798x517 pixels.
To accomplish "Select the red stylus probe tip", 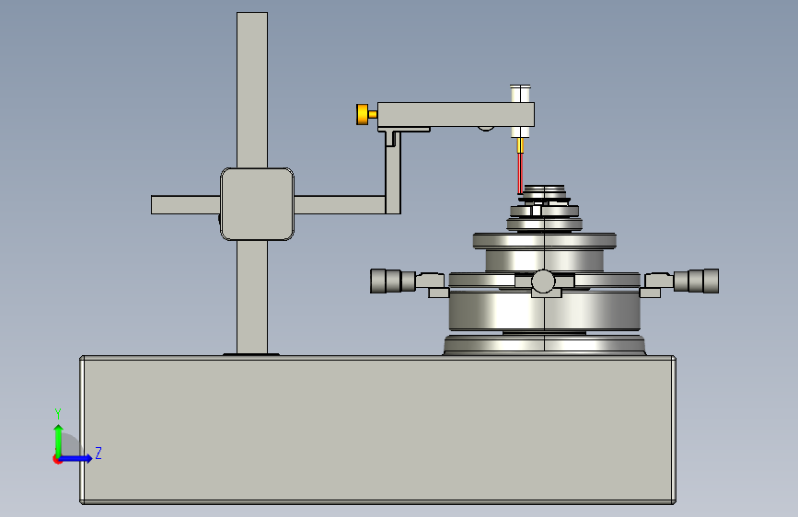I will point(520,173).
